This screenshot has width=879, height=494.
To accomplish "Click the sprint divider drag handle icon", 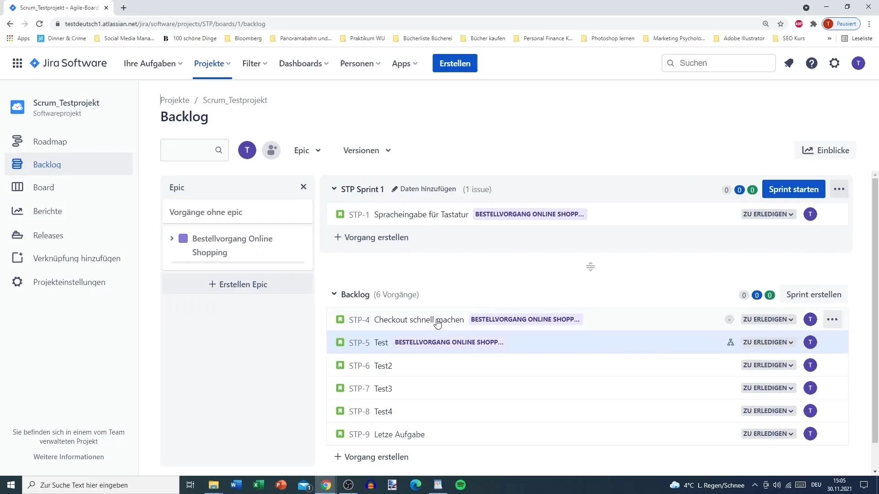I will pos(591,267).
